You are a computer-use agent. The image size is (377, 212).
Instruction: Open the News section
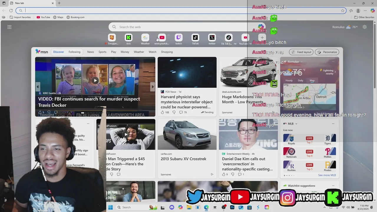click(90, 52)
